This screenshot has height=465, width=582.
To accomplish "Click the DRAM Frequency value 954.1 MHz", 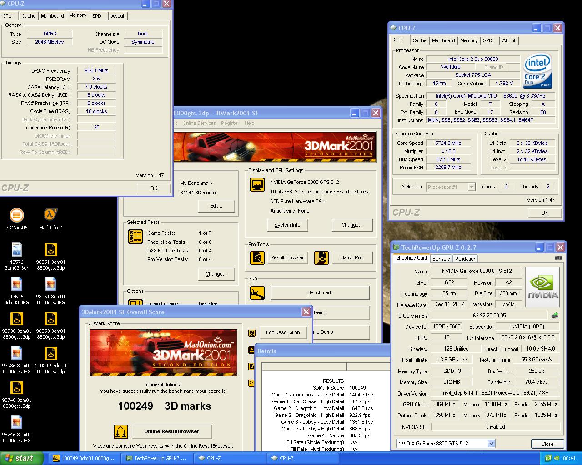I will [x=96, y=70].
